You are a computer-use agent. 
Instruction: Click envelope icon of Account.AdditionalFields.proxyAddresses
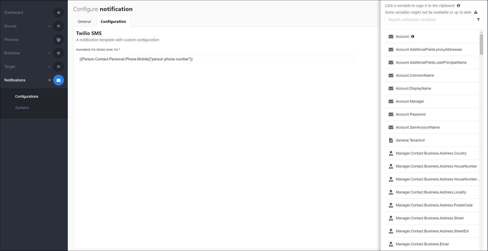click(x=391, y=50)
